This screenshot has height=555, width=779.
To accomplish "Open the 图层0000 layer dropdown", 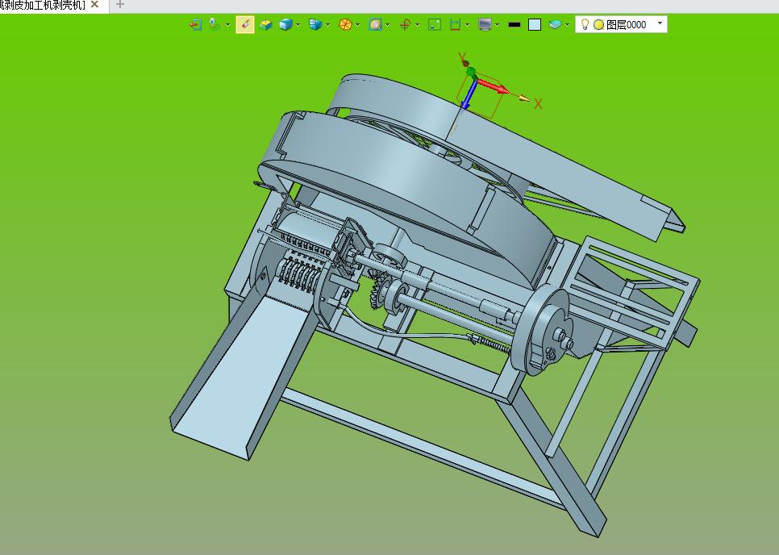I will [621, 24].
